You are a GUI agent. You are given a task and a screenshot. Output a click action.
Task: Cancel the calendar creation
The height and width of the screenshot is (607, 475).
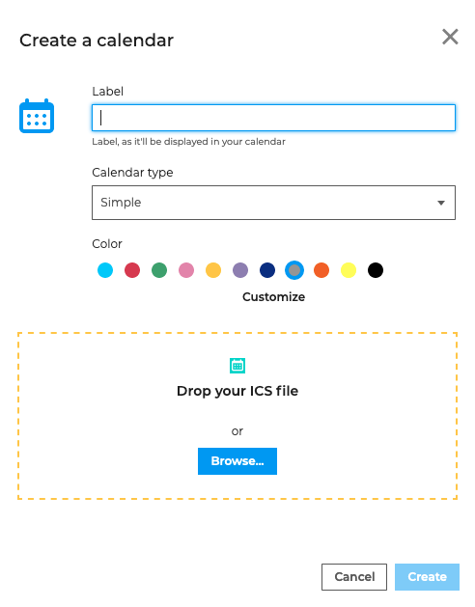pyautogui.click(x=354, y=577)
